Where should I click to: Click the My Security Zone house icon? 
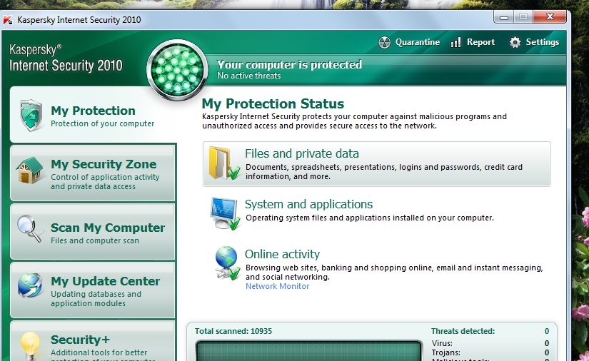pyautogui.click(x=30, y=170)
